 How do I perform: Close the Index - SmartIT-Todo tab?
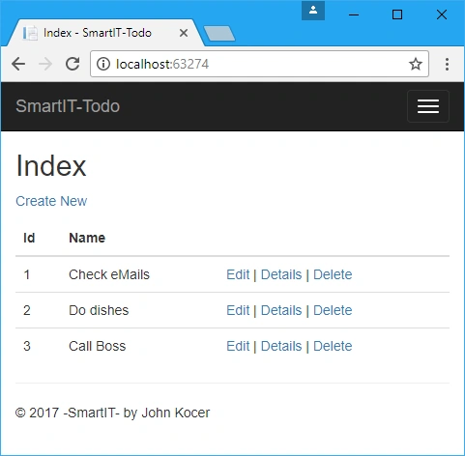coord(184,33)
